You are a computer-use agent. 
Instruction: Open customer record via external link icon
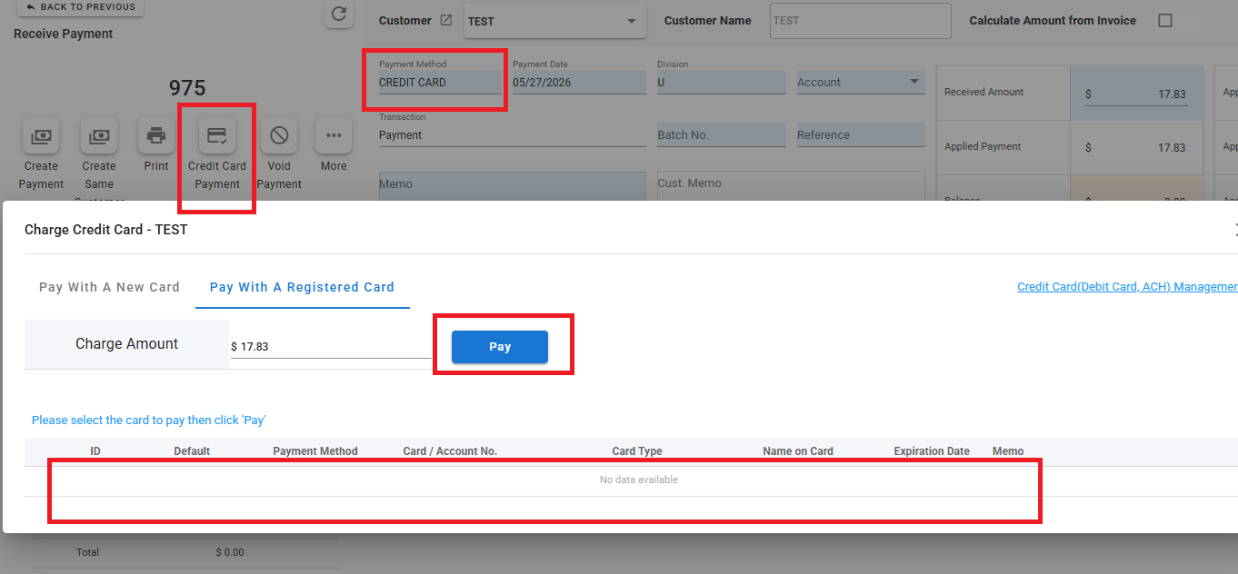445,20
